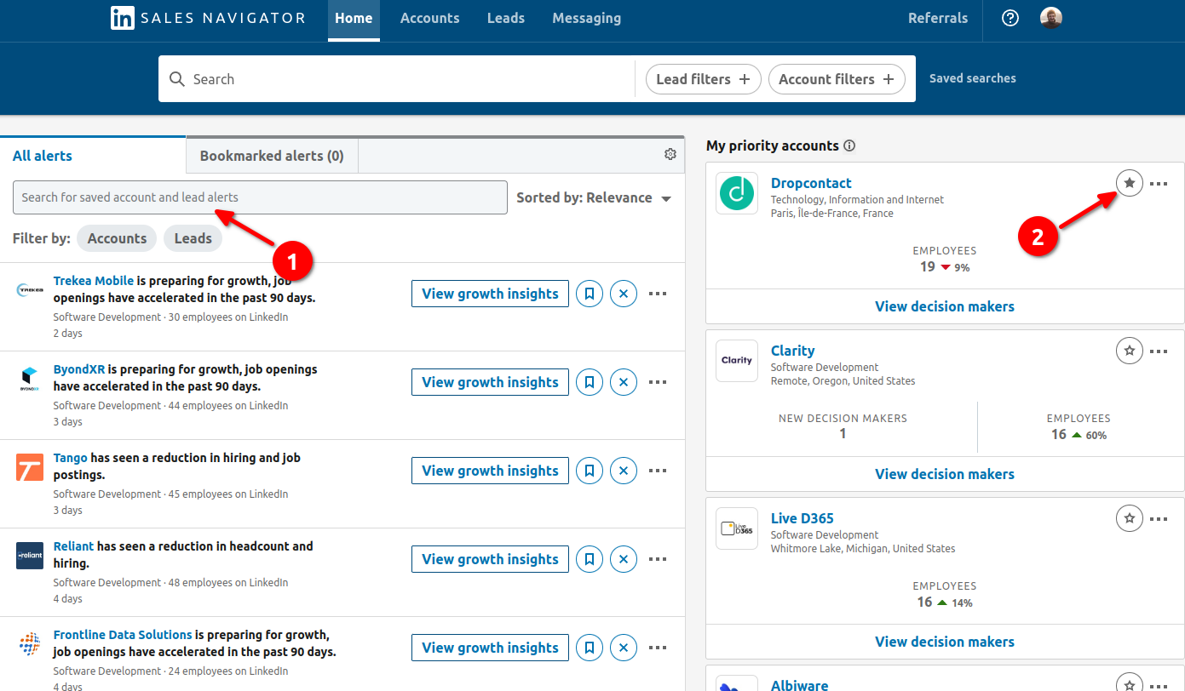Bookmark the Tango alert
Image resolution: width=1185 pixels, height=691 pixels.
point(589,471)
